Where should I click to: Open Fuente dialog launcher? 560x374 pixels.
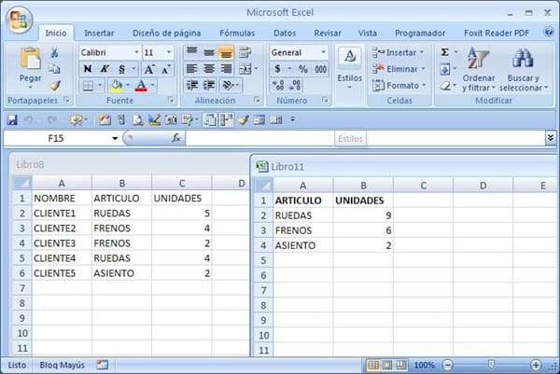point(171,101)
